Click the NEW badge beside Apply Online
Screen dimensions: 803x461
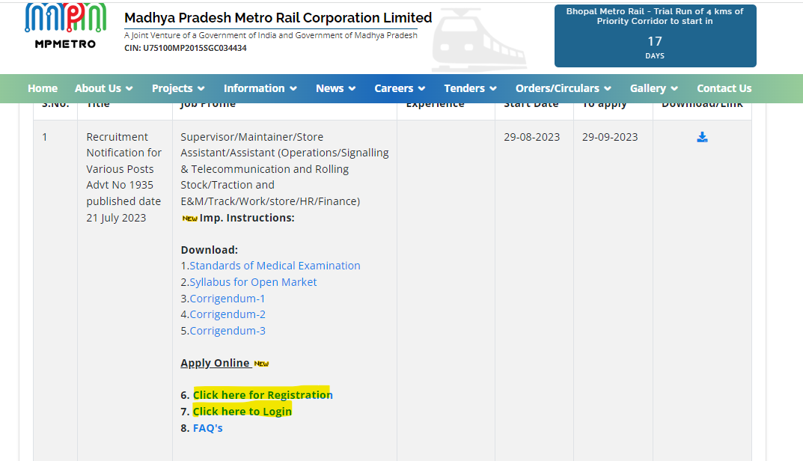pyautogui.click(x=261, y=364)
